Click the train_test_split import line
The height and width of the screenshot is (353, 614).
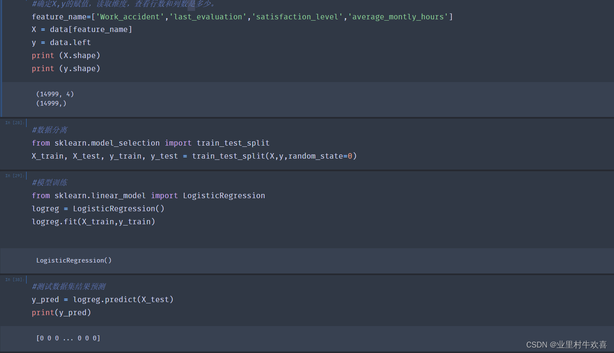coord(150,143)
